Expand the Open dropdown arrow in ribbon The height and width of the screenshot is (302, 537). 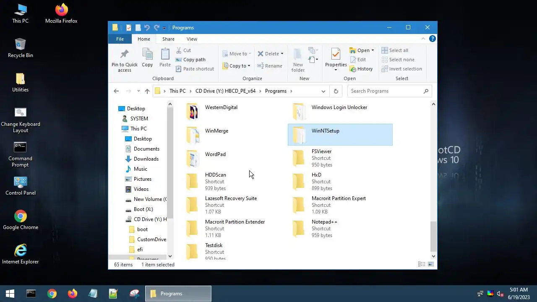(x=373, y=50)
